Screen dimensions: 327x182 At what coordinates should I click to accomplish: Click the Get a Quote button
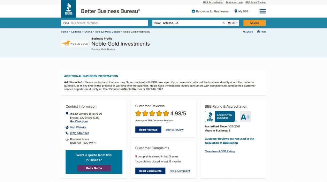pos(94,168)
